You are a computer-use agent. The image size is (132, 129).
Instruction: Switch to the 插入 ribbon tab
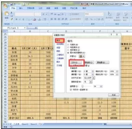pyautogui.click(x=21, y=8)
